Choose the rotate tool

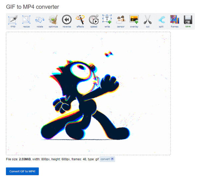40,21
